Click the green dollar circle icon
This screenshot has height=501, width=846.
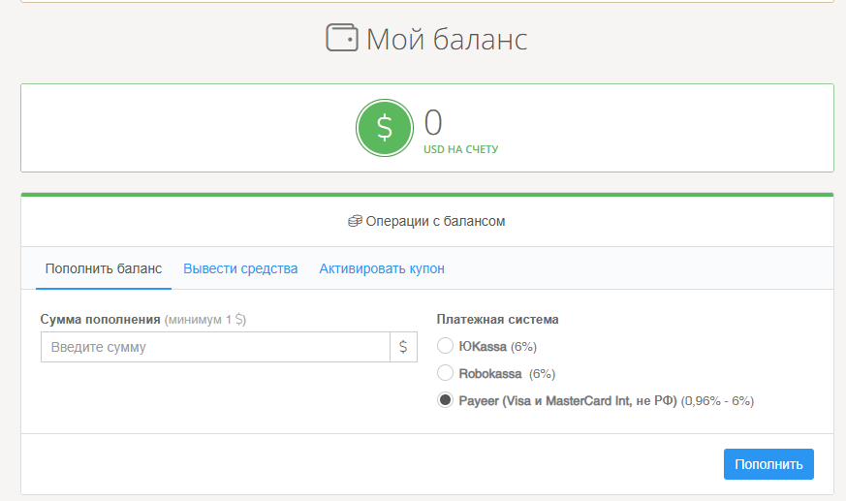point(385,128)
